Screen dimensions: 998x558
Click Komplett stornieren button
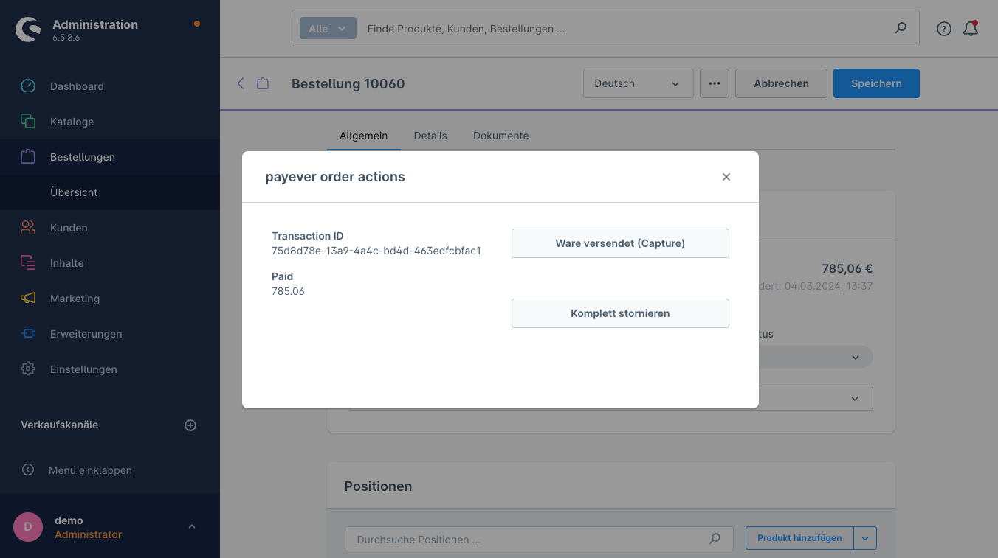point(620,313)
